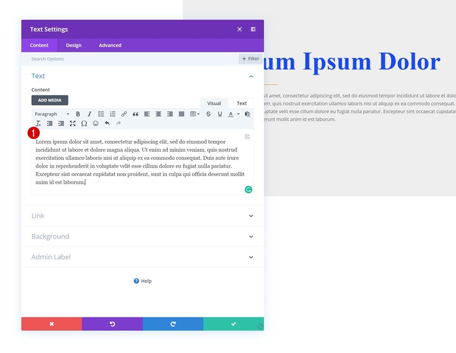Expand the Background section
Screen dimensions: 456x353
pyautogui.click(x=142, y=237)
